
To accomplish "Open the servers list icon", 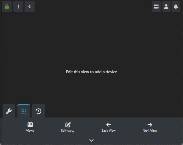I will click(156, 7).
